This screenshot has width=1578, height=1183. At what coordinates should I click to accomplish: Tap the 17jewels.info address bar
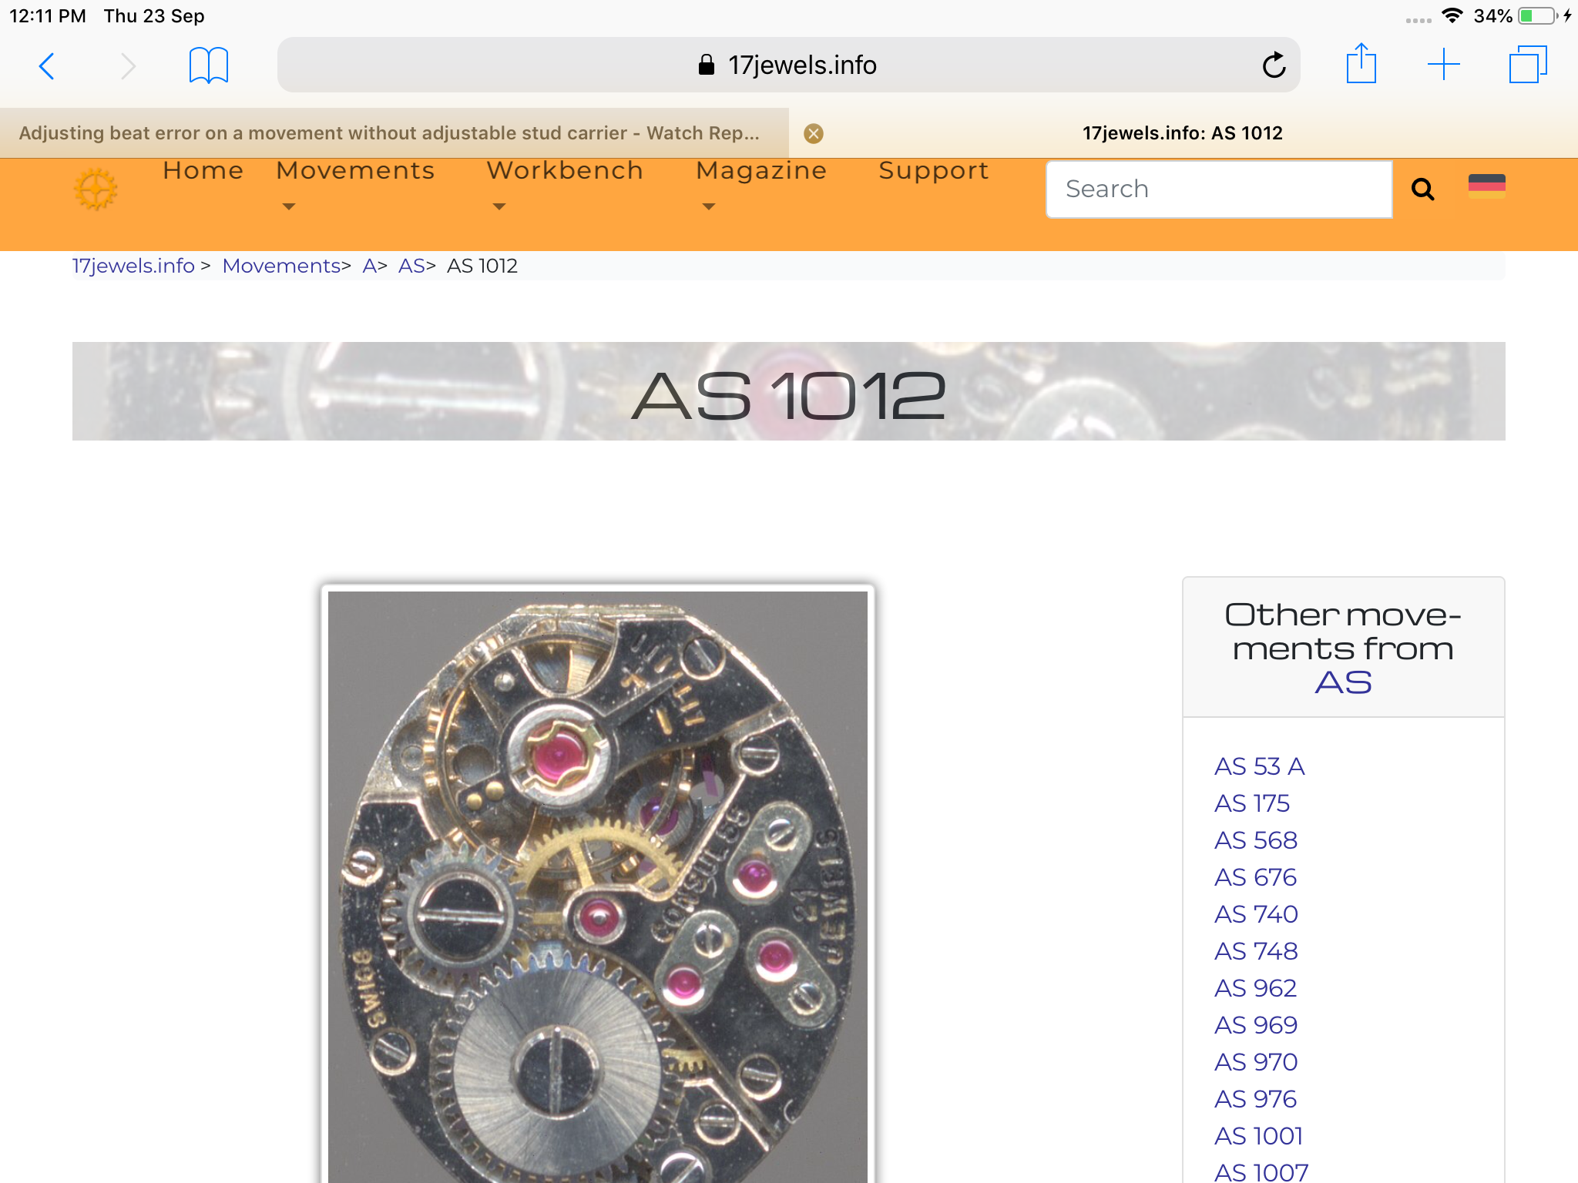coord(788,65)
